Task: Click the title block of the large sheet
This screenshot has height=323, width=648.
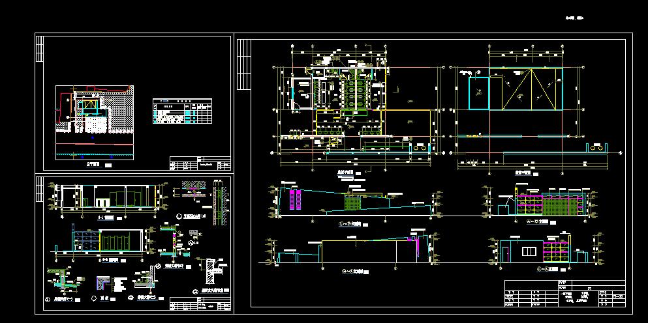Action: 565,293
